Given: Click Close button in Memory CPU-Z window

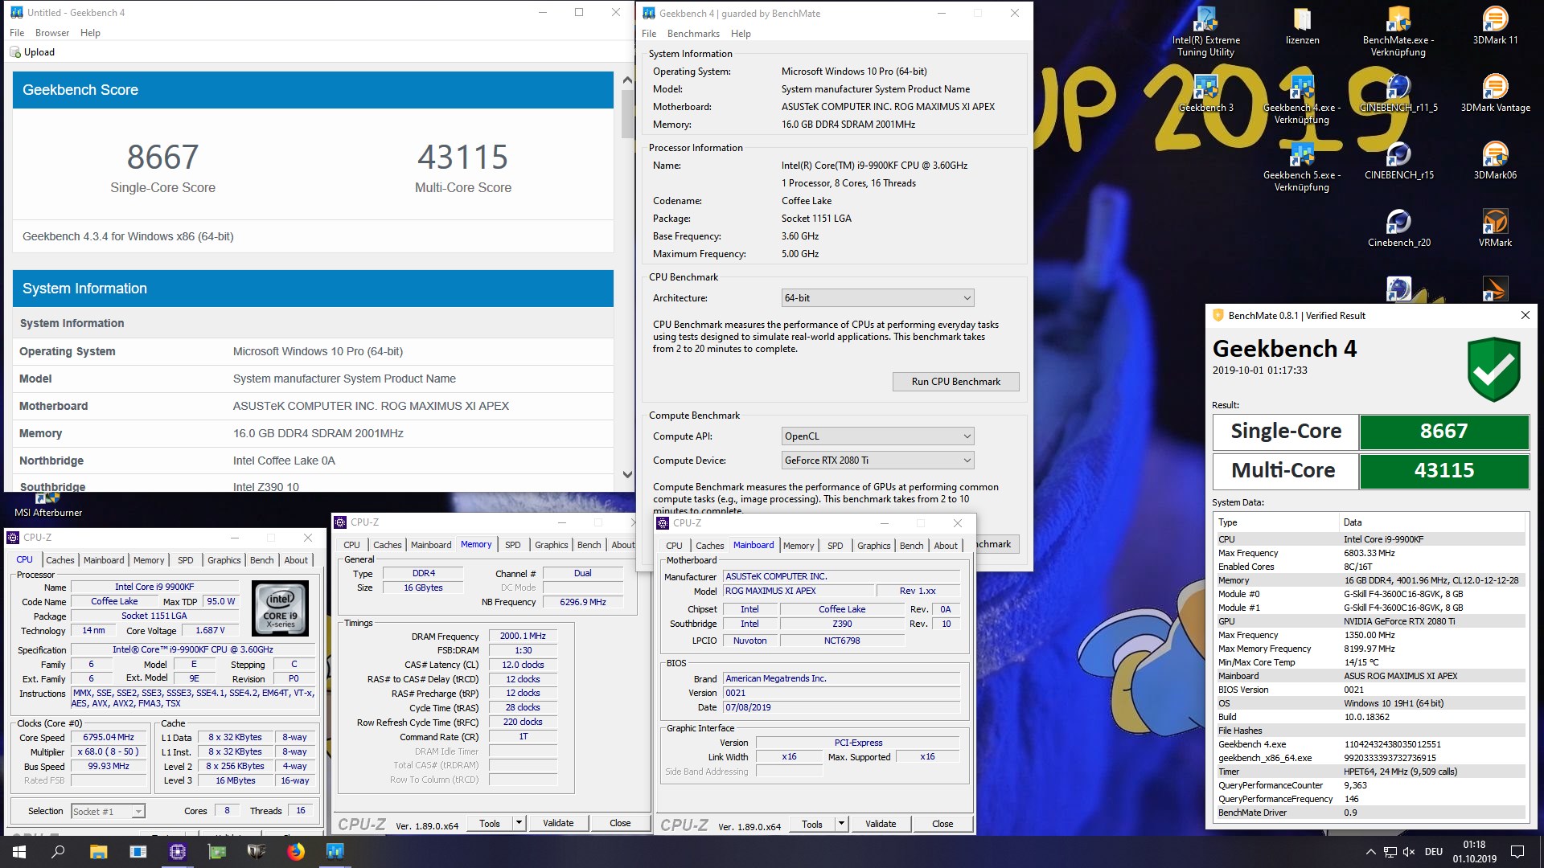Looking at the screenshot, I should (x=620, y=823).
